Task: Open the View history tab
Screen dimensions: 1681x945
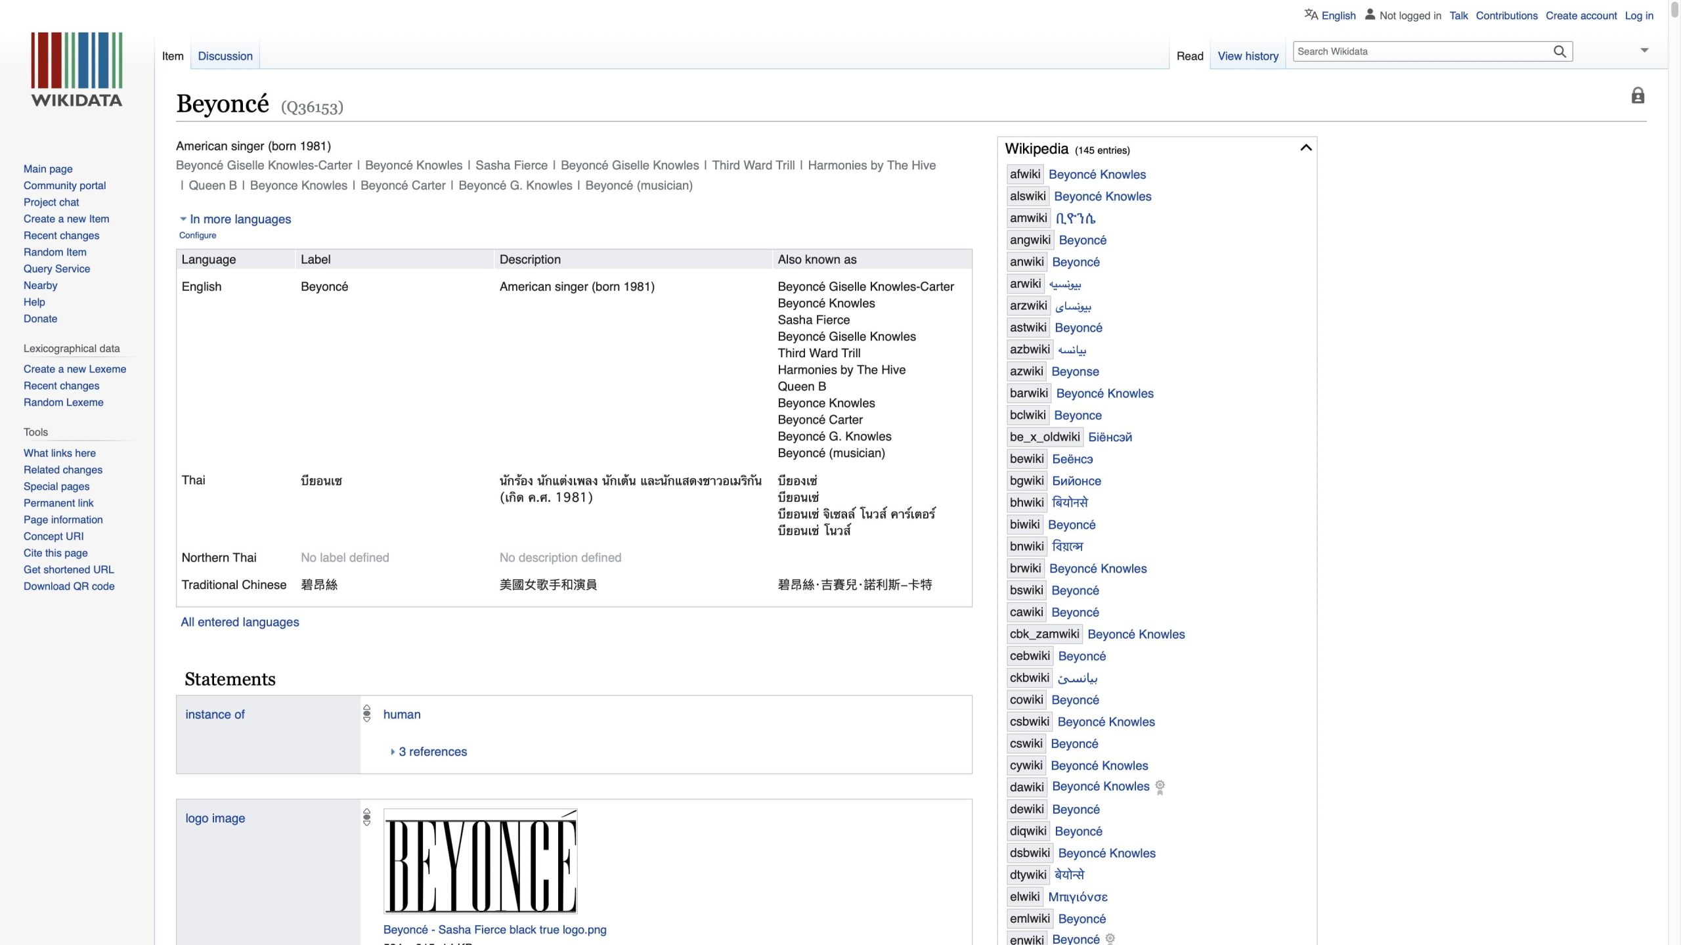Action: [x=1248, y=56]
